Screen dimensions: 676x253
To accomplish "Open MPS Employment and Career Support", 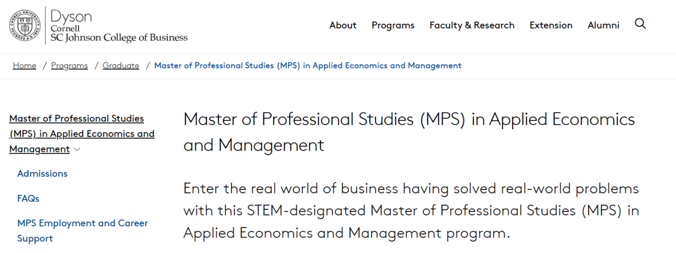I will coord(83,231).
